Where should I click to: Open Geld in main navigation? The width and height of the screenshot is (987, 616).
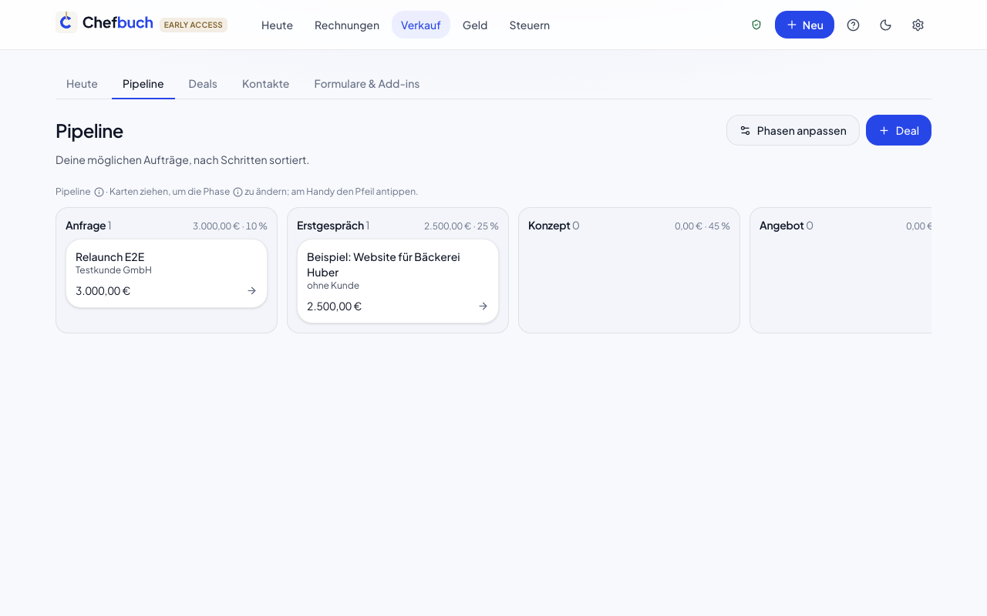[475, 25]
